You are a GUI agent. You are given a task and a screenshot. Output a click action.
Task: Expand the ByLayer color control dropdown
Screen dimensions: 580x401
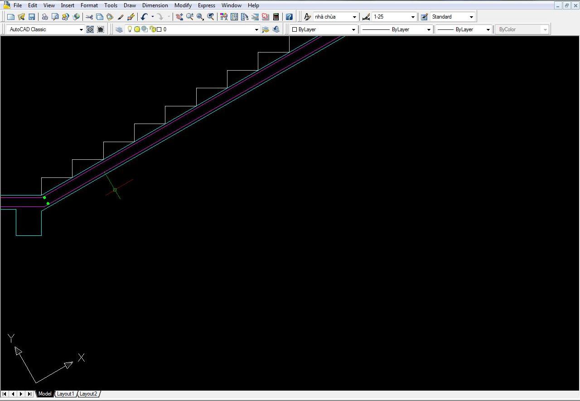(353, 29)
